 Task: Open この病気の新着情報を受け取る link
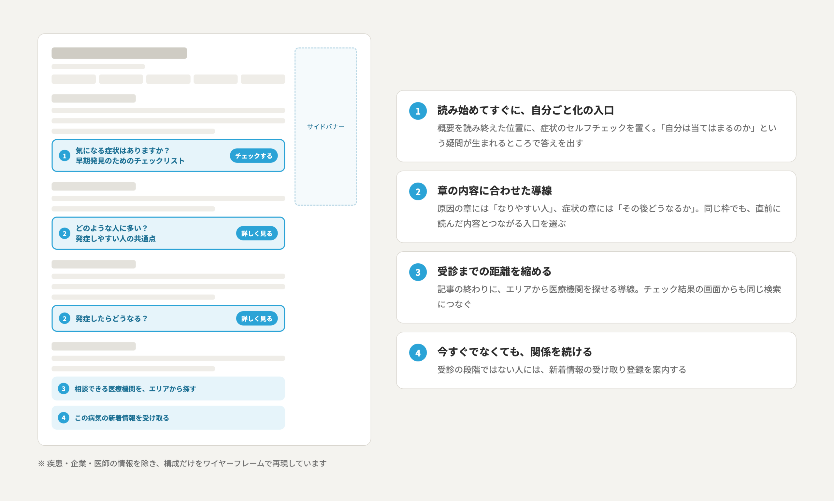(168, 418)
